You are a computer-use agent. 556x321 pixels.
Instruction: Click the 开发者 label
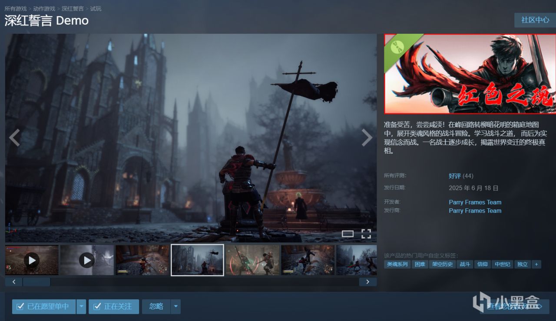[x=392, y=202]
